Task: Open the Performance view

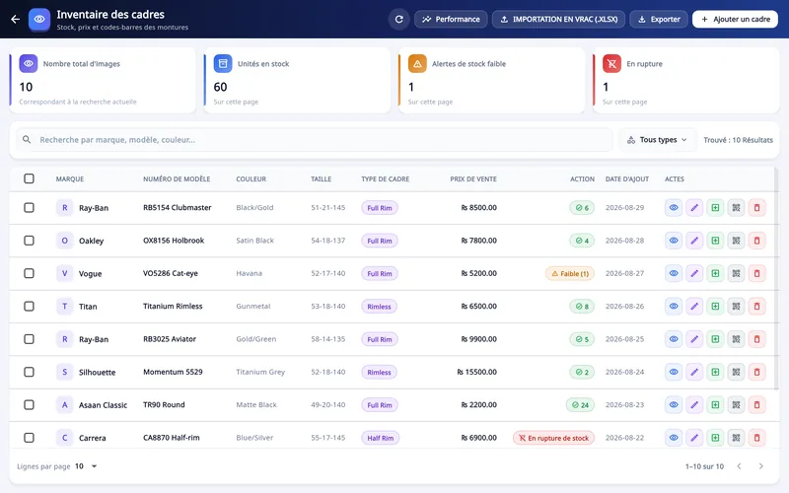Action: click(451, 19)
